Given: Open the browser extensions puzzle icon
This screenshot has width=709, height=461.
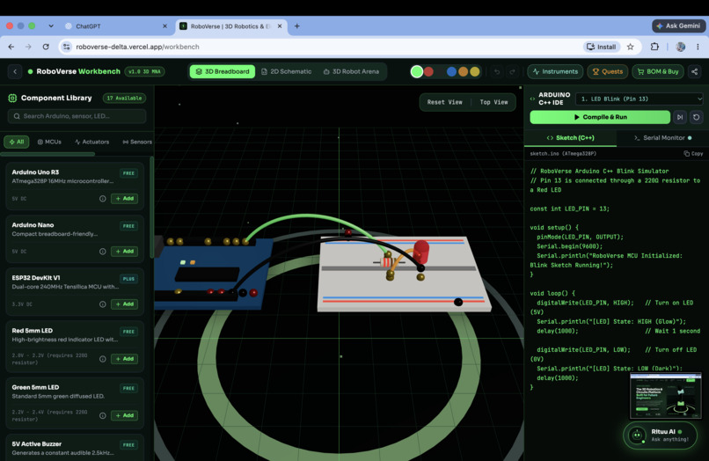Looking at the screenshot, I should 654,47.
